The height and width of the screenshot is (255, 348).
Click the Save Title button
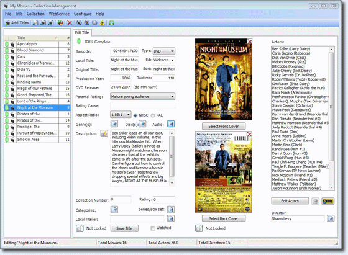pos(124,228)
